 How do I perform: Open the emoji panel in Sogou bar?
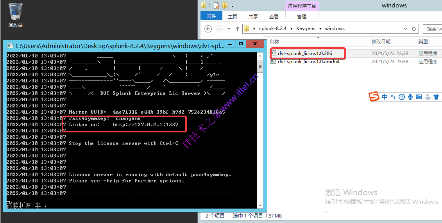[x=402, y=97]
